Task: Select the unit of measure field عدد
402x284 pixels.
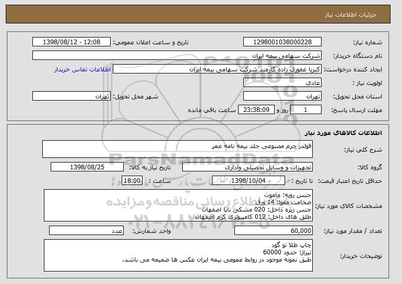Action: 86,230
